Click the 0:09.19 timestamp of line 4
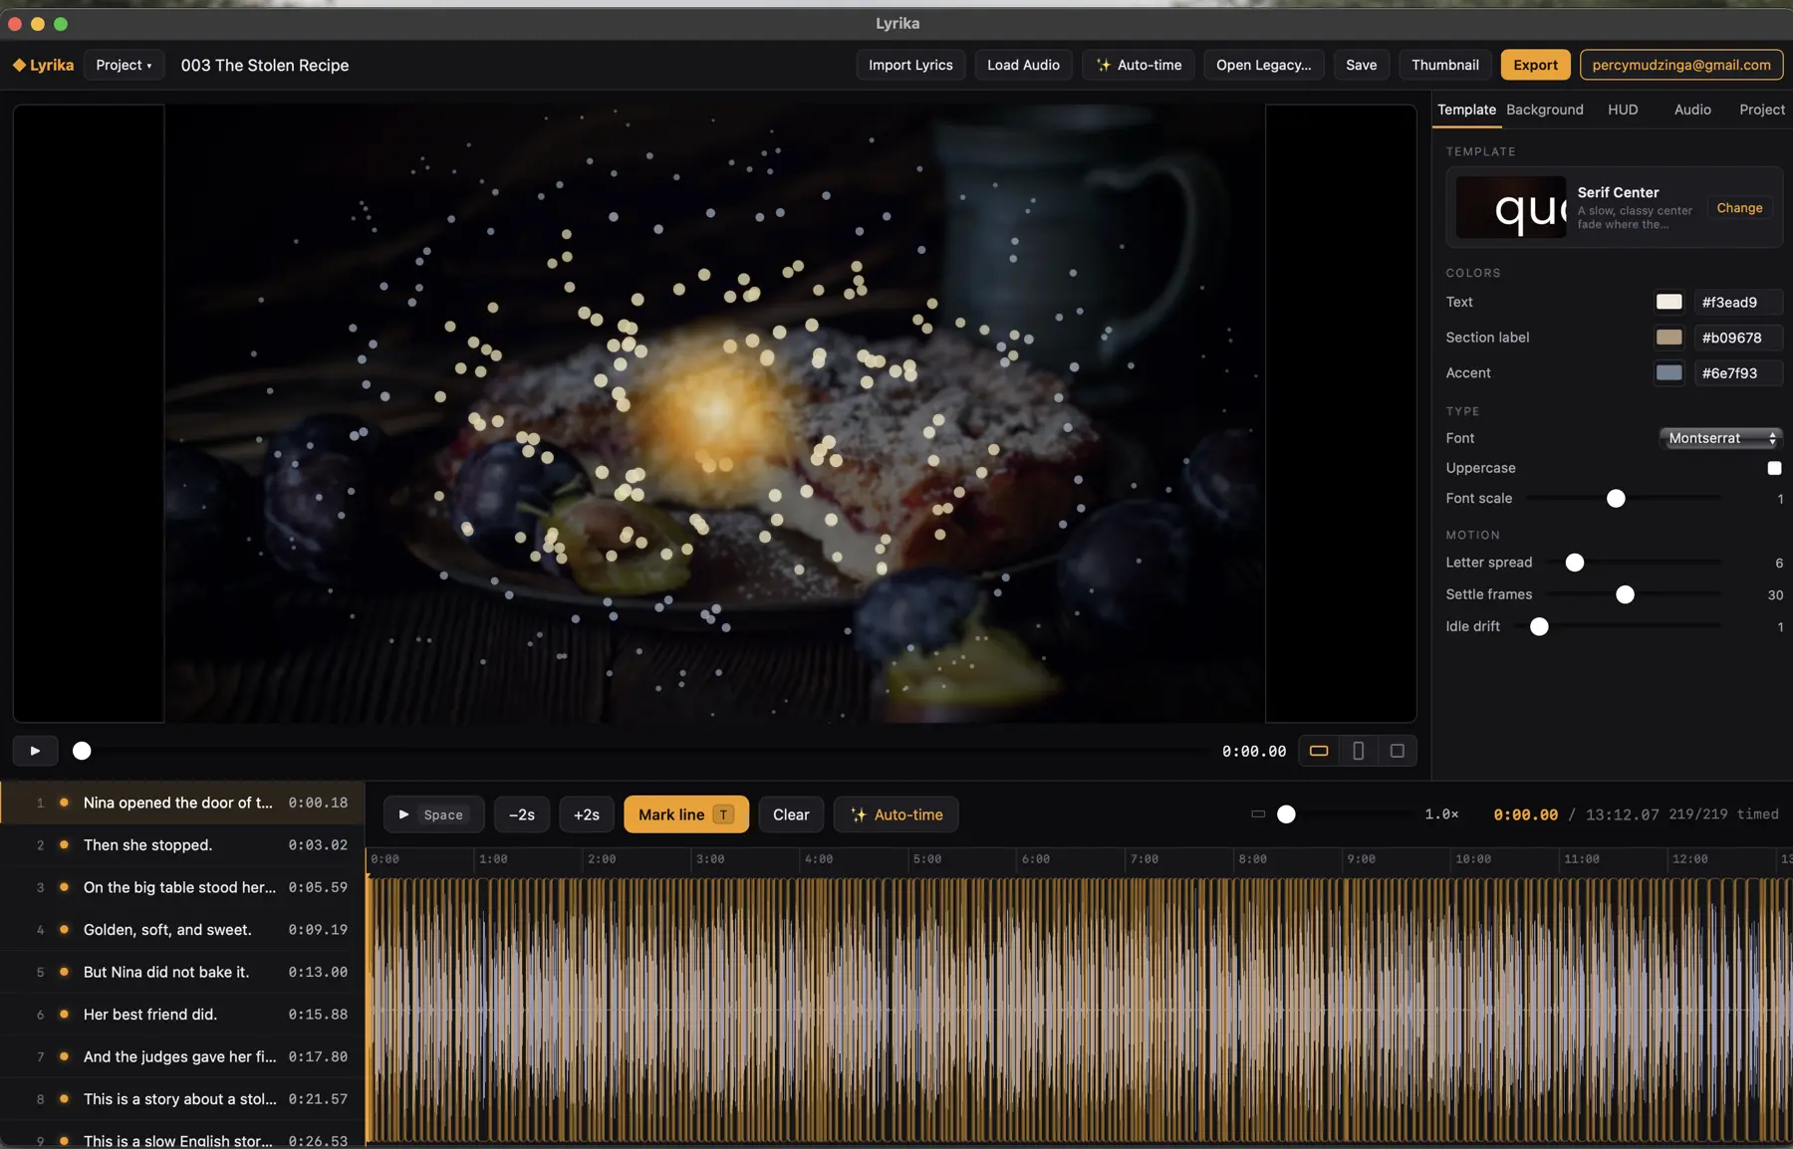Viewport: 1793px width, 1149px height. 318,930
